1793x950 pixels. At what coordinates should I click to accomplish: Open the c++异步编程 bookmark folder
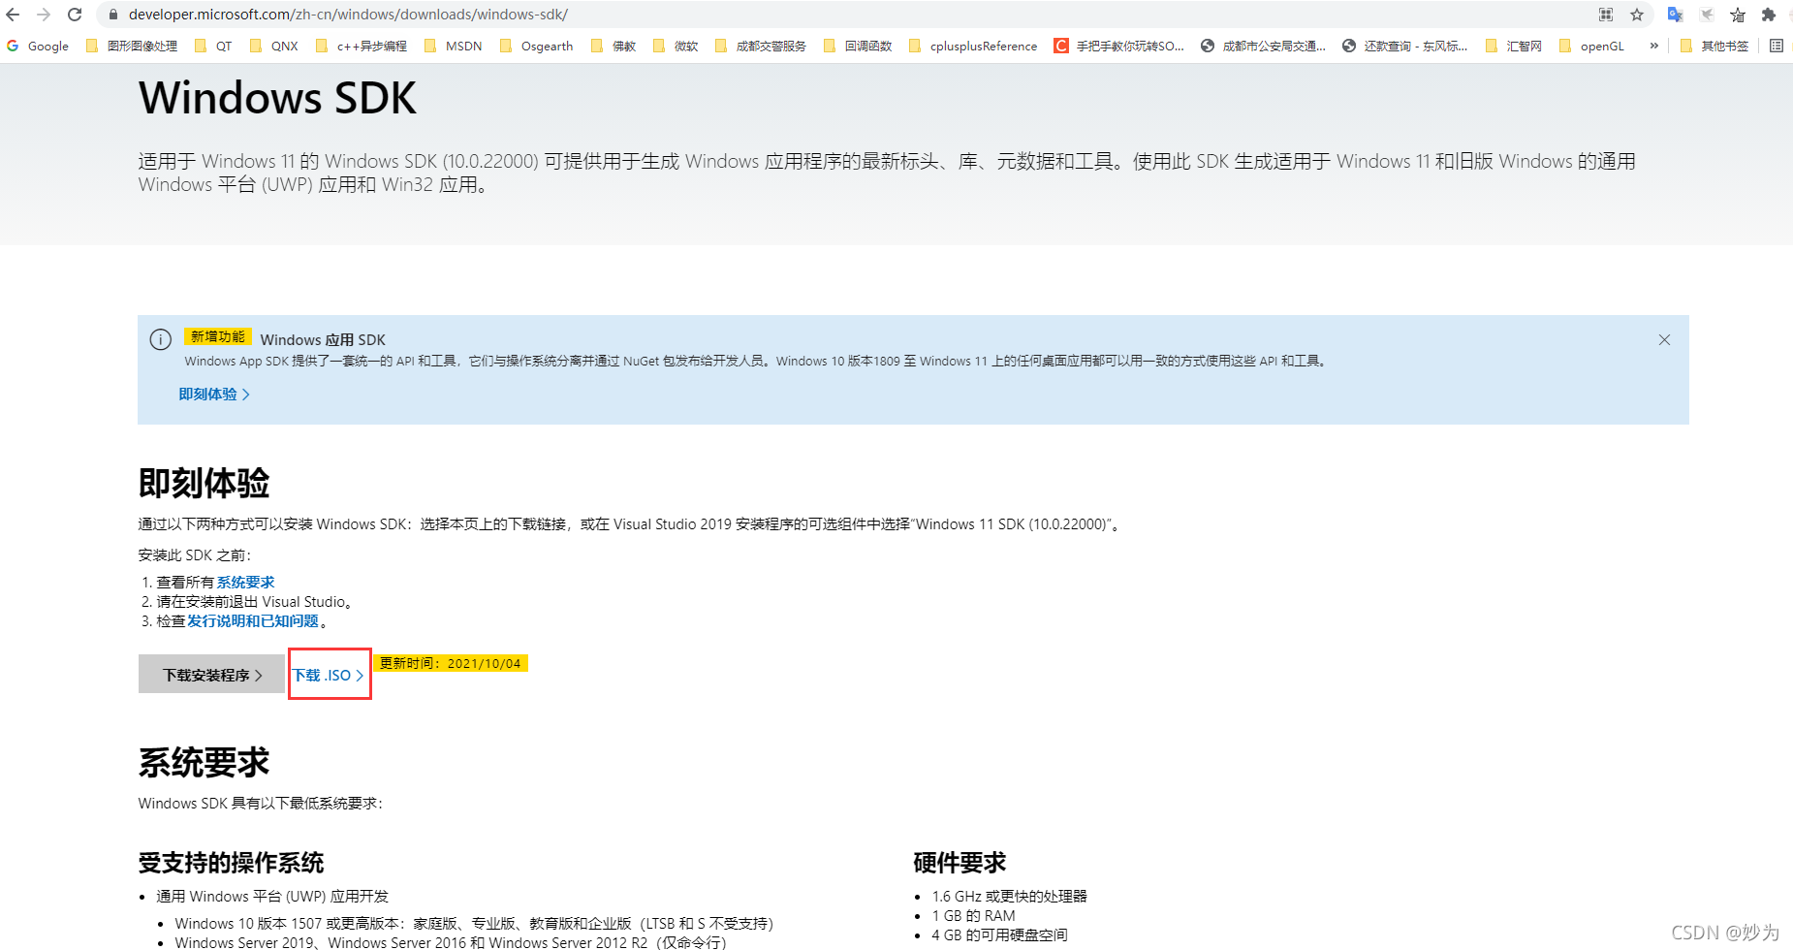[x=362, y=46]
